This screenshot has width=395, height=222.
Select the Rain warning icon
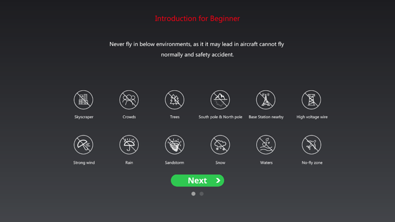click(x=129, y=145)
